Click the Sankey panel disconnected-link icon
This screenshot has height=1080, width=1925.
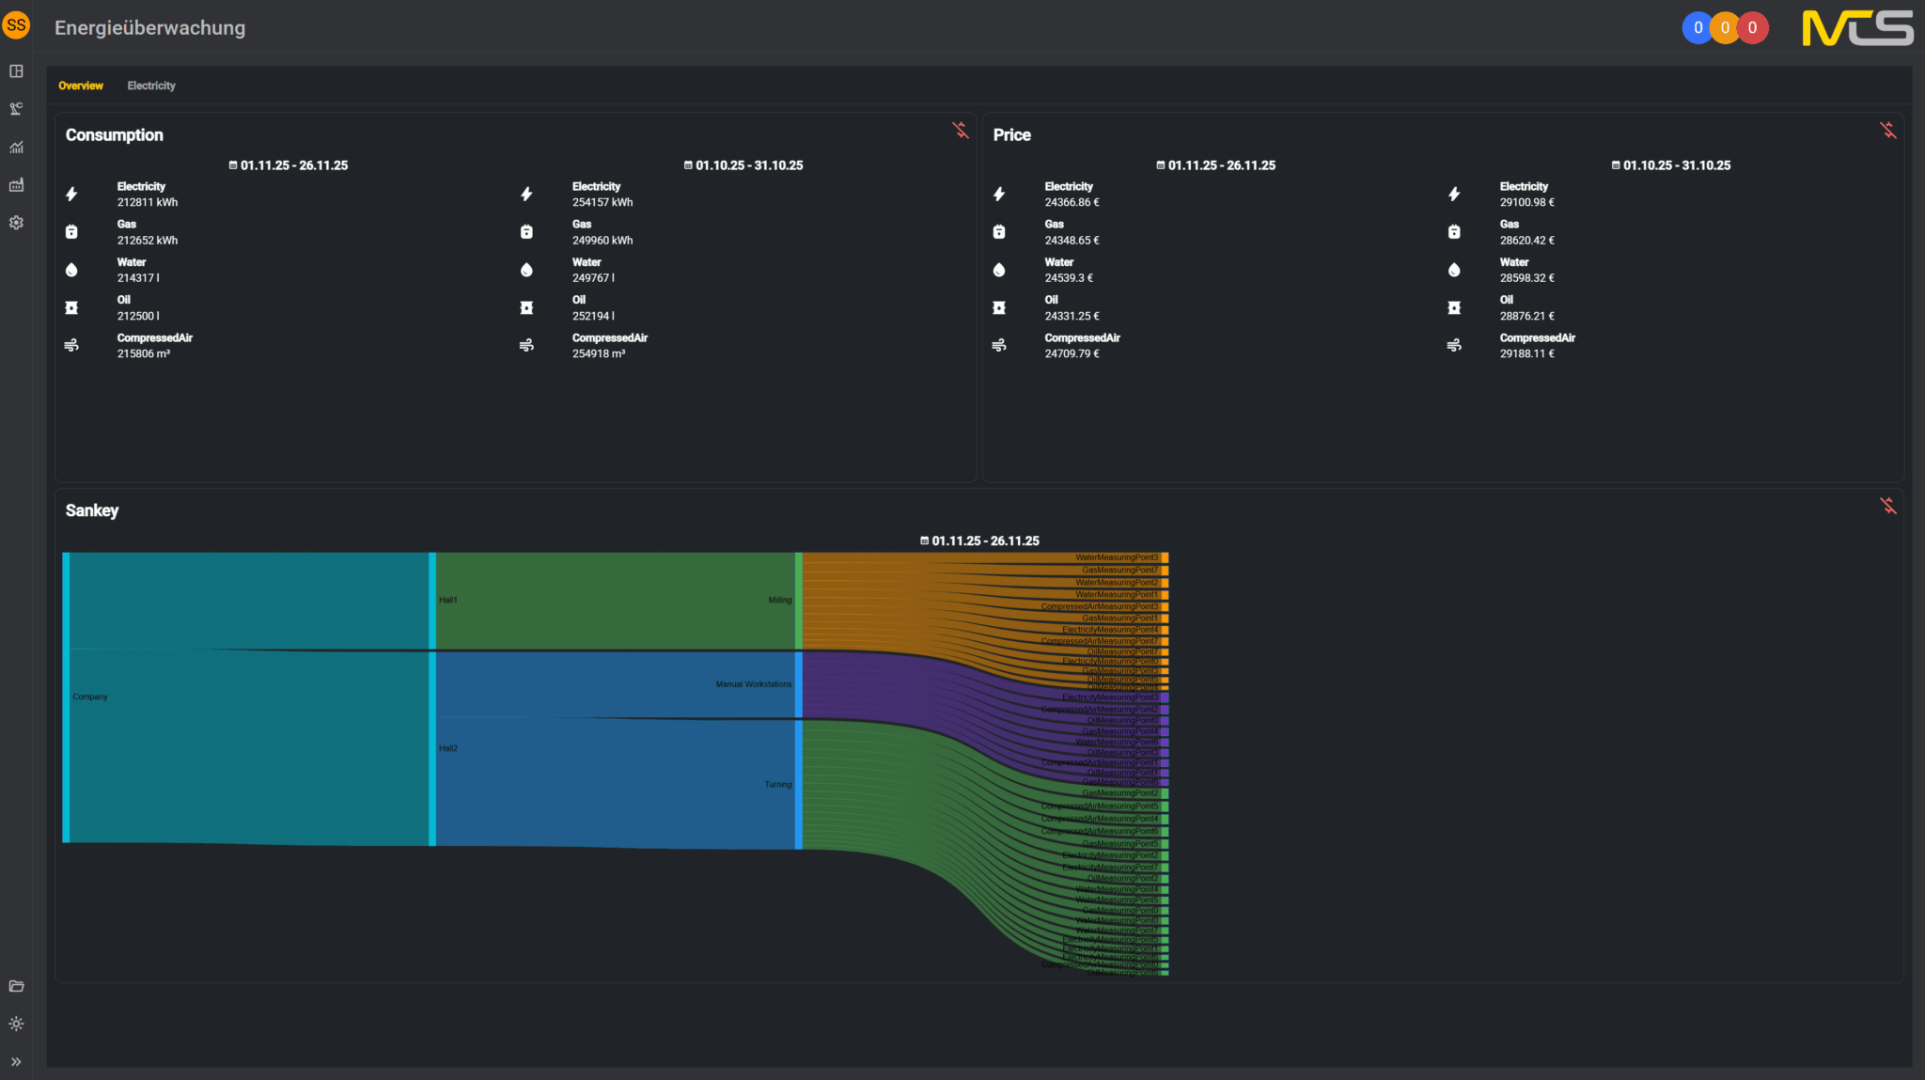[1887, 506]
